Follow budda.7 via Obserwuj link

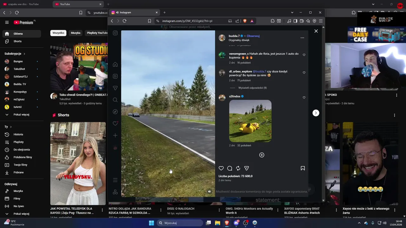(x=253, y=36)
